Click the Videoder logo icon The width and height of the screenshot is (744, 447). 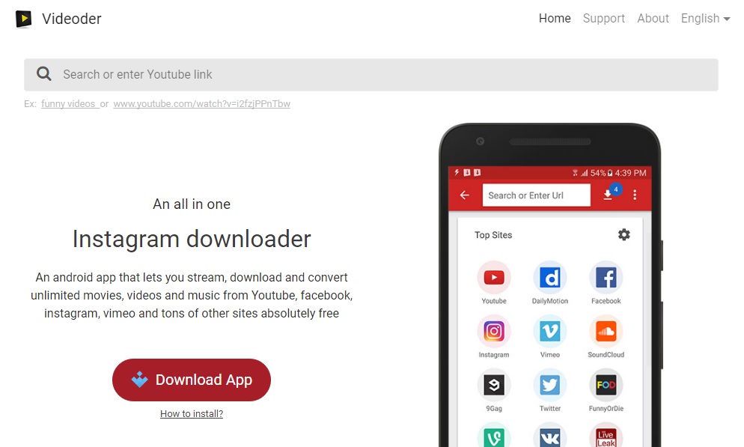click(23, 19)
